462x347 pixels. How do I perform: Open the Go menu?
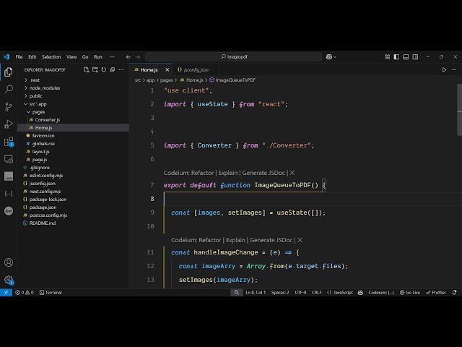click(x=85, y=57)
